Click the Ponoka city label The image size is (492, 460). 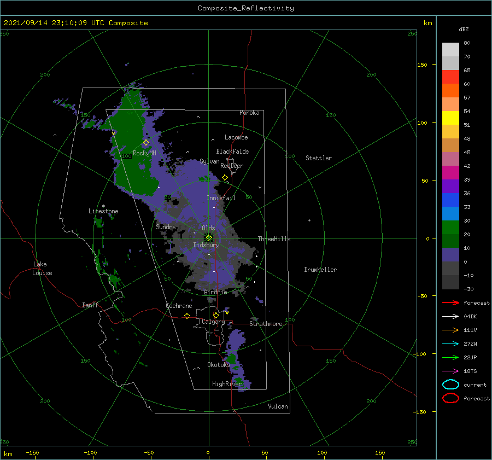tap(249, 113)
